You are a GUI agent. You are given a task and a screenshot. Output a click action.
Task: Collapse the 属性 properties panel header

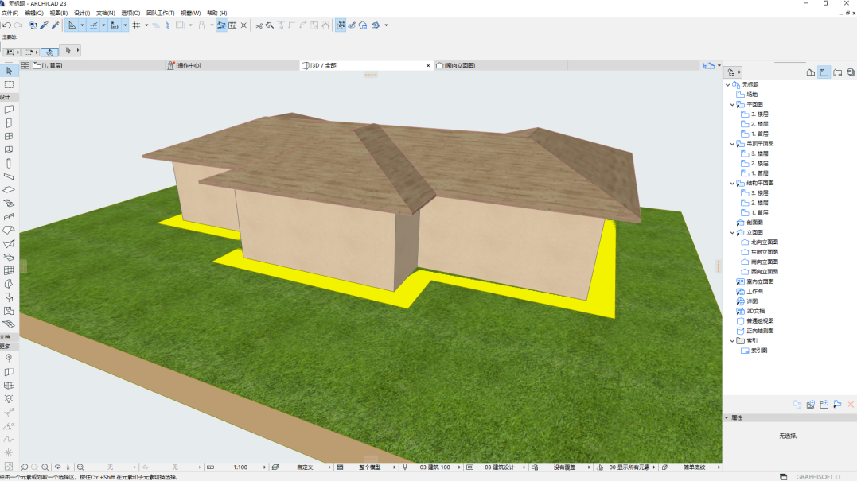pyautogui.click(x=727, y=417)
